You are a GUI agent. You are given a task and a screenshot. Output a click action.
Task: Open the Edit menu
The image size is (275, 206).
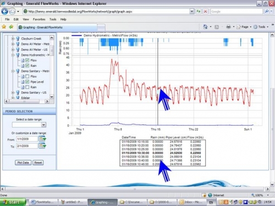coord(16,19)
